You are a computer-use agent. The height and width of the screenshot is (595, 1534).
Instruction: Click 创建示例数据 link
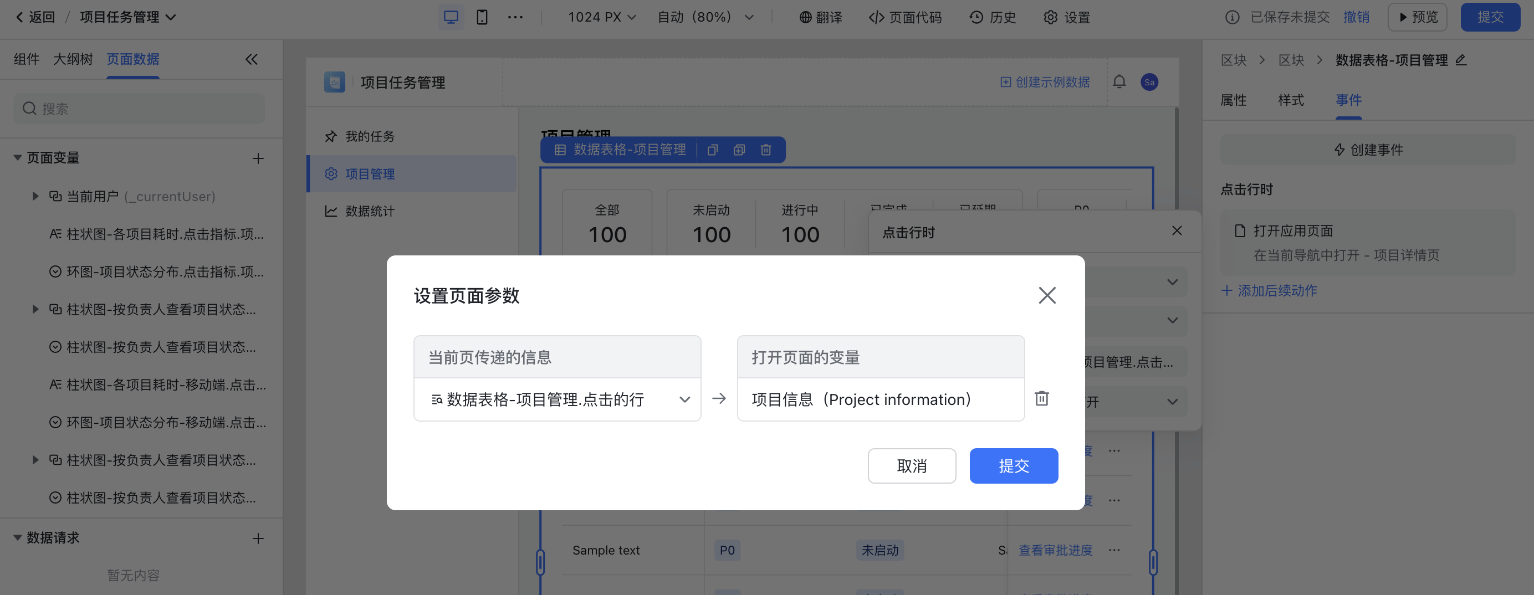point(1045,82)
